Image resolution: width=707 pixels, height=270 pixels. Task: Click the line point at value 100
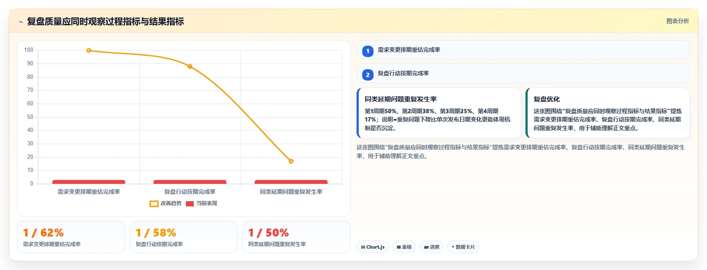tap(89, 51)
